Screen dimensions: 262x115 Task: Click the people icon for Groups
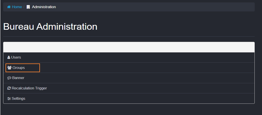pyautogui.click(x=9, y=68)
